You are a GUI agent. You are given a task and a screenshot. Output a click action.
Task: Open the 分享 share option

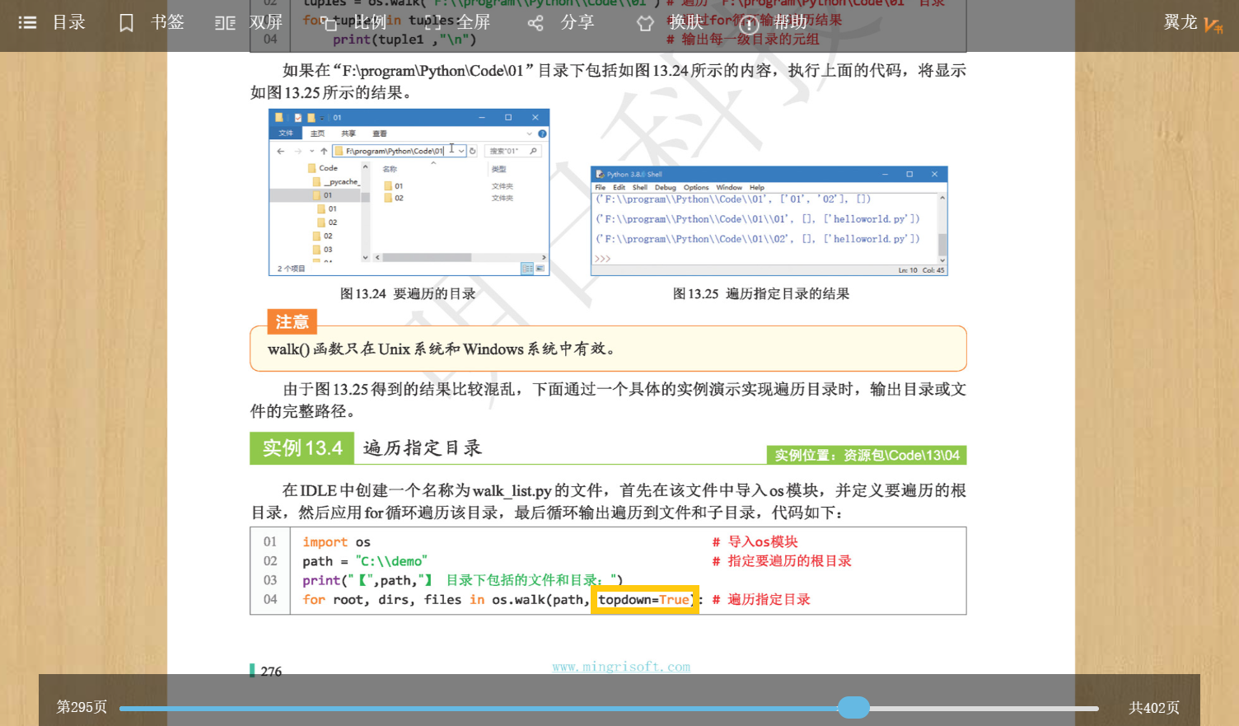pos(561,23)
